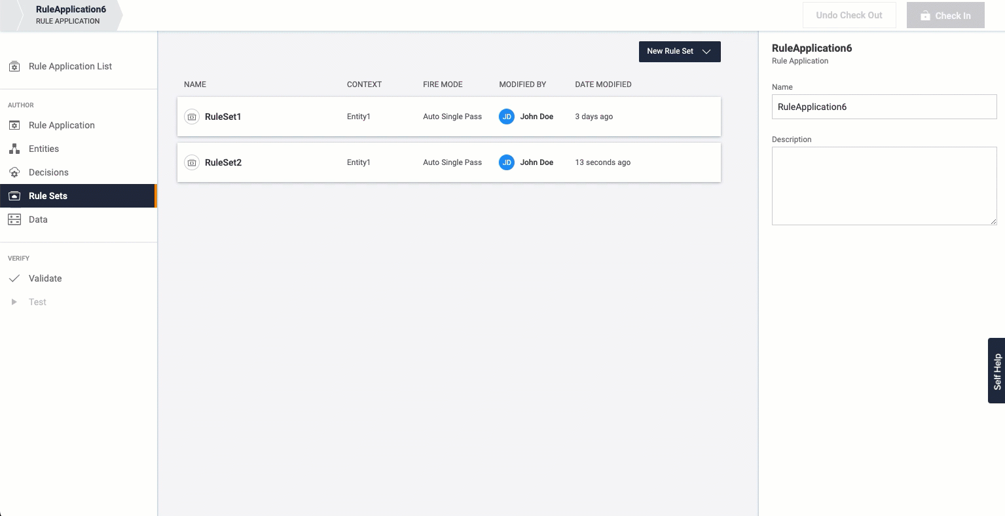This screenshot has height=516, width=1005.
Task: Open the Self Help side tab
Action: pyautogui.click(x=996, y=371)
